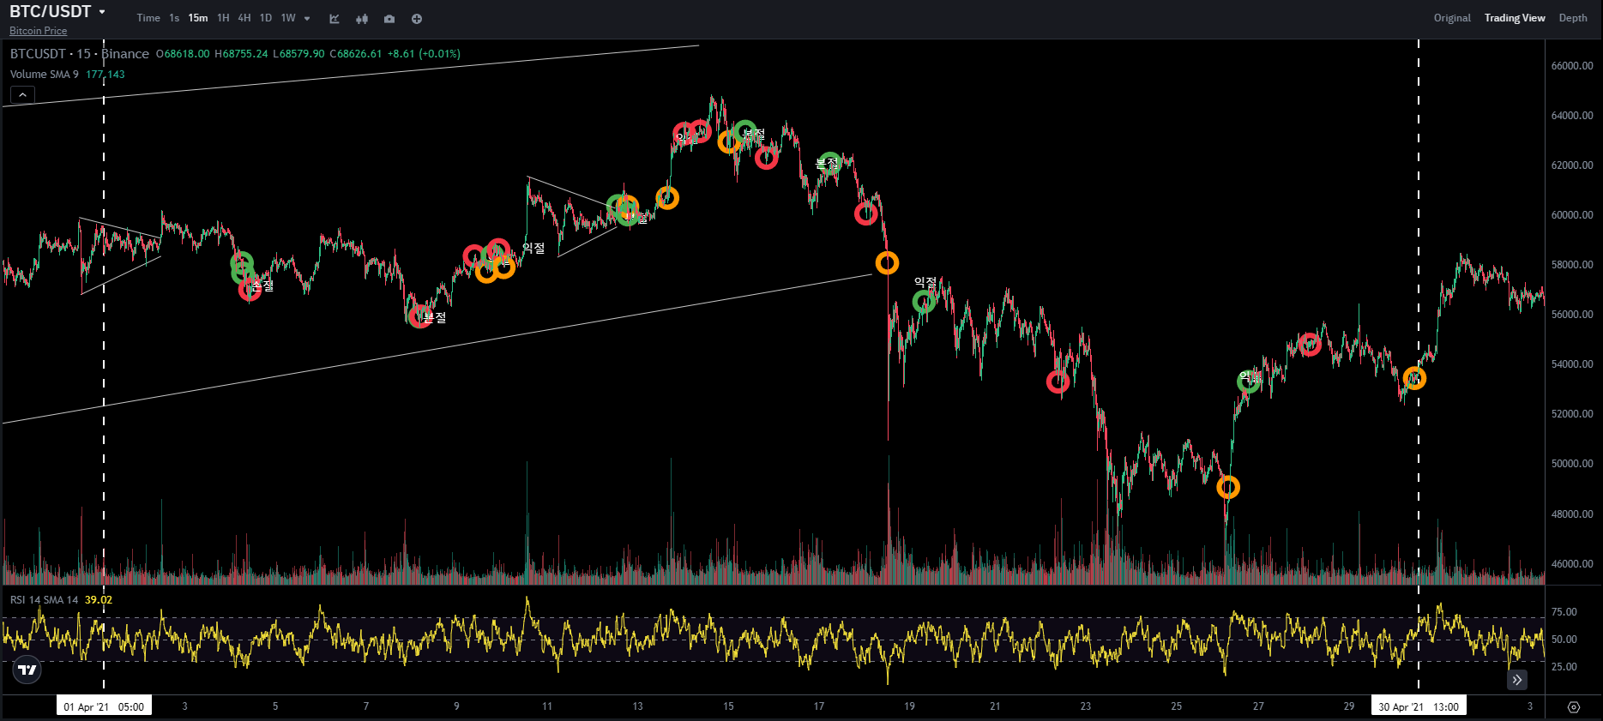1603x721 pixels.
Task: Click the Volume value 177,143
Action: [105, 75]
